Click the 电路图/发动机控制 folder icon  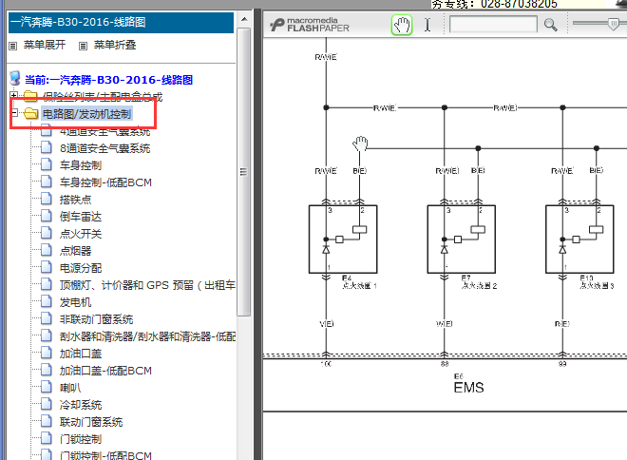(x=30, y=114)
